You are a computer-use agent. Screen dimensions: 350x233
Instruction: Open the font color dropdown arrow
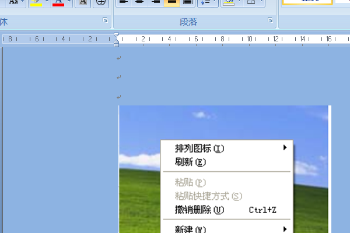69,2
